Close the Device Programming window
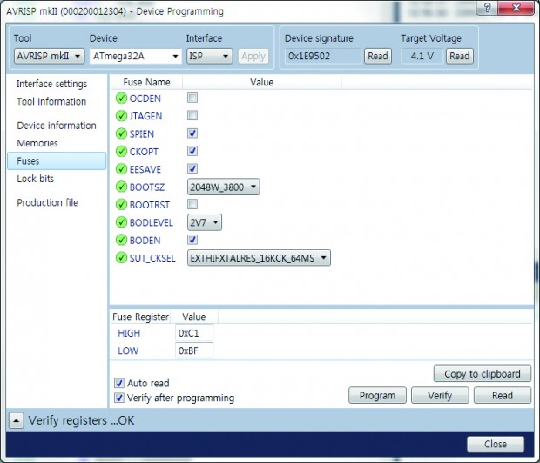Screen dimensions: 540x463 tap(516, 8)
